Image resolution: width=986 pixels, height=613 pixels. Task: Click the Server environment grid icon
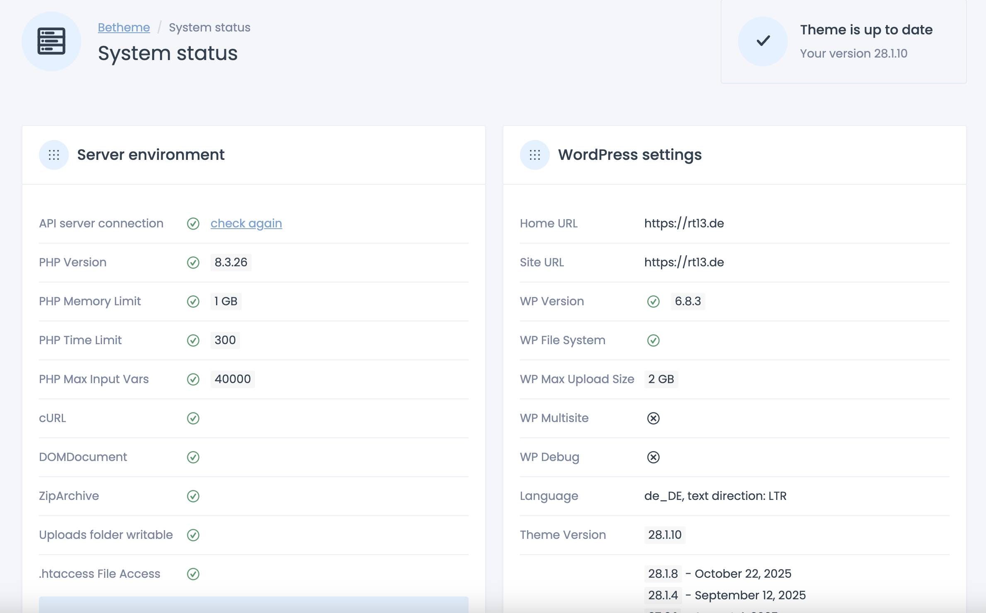coord(54,155)
